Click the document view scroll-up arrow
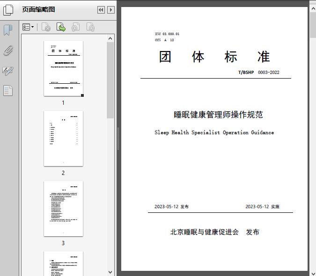316x276 pixels. 313,8
